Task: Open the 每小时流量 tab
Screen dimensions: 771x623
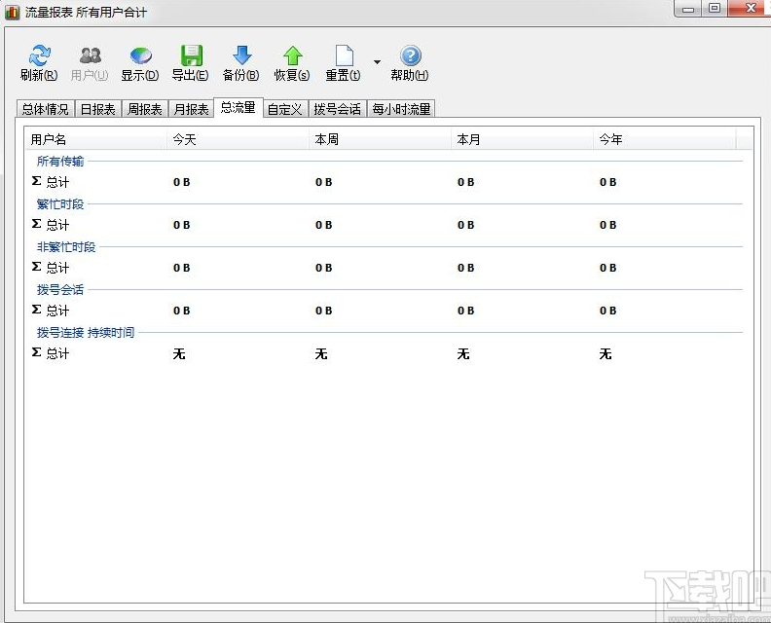Action: click(x=401, y=109)
